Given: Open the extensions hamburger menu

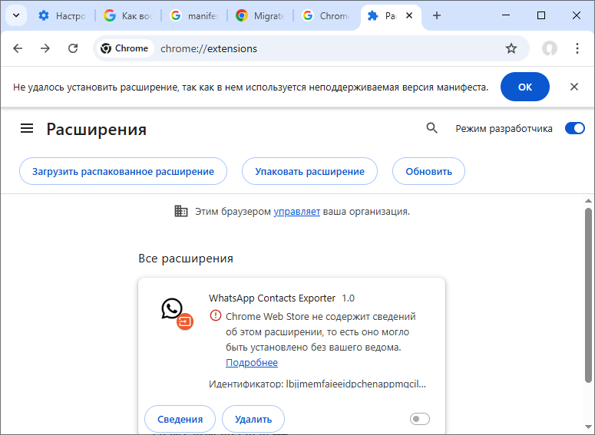Looking at the screenshot, I should [27, 129].
